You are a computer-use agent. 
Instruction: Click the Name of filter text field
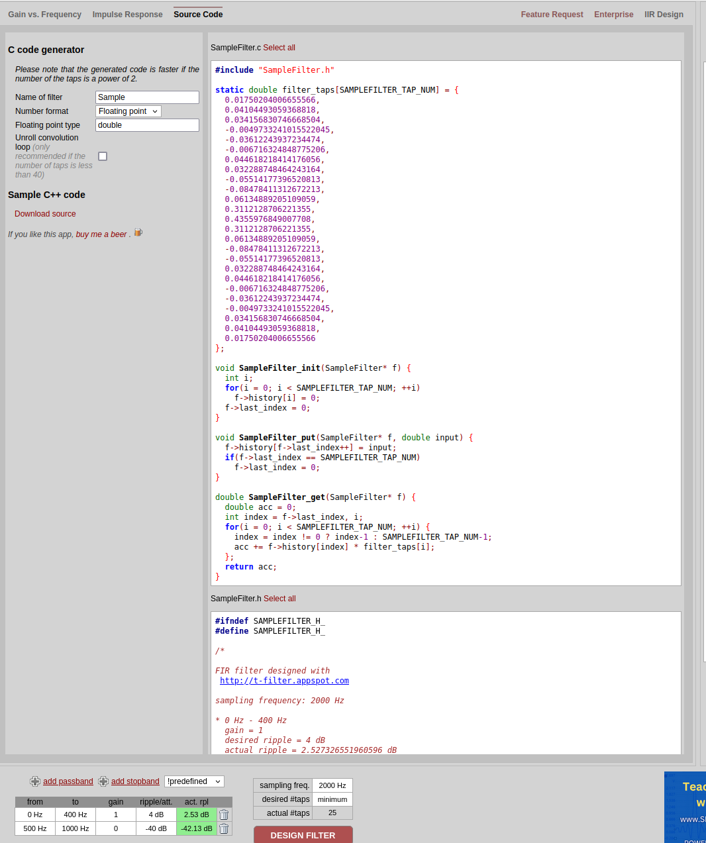click(x=147, y=97)
